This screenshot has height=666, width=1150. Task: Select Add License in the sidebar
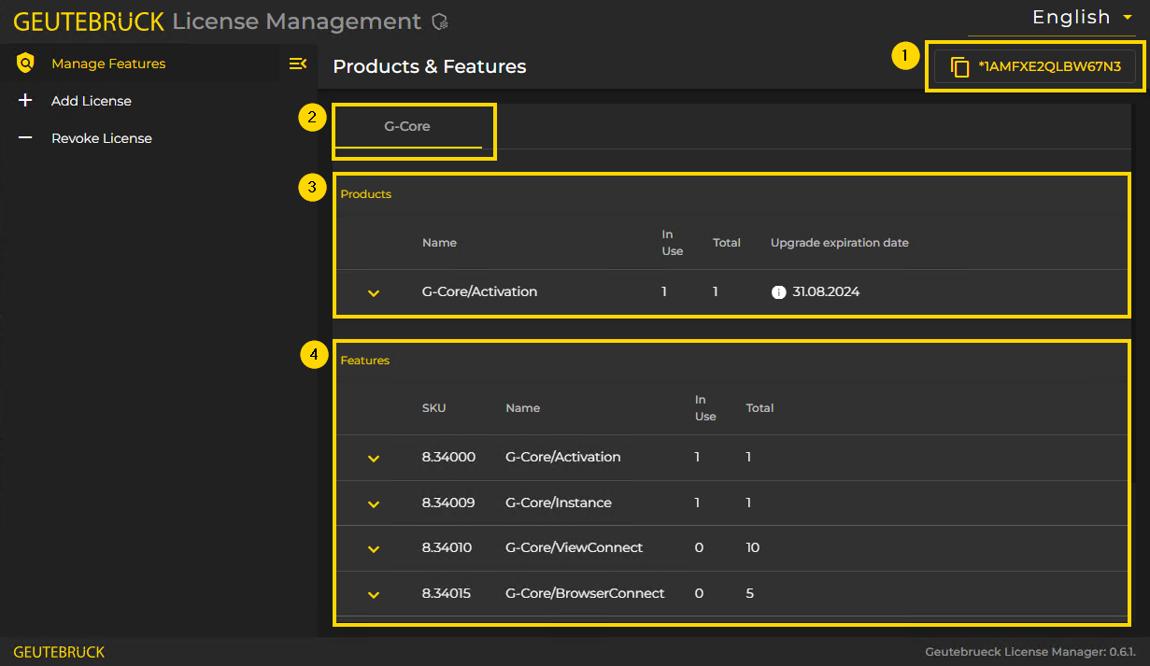(x=91, y=100)
